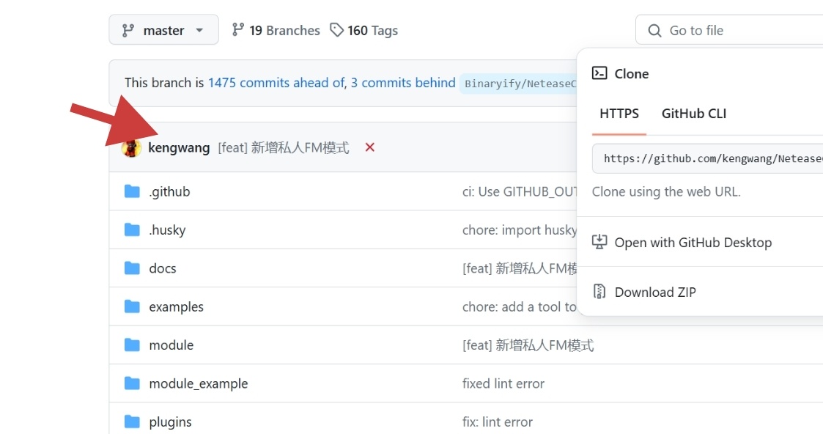The image size is (823, 434).
Task: Click kengwang's avatar thumbnail
Action: point(131,148)
